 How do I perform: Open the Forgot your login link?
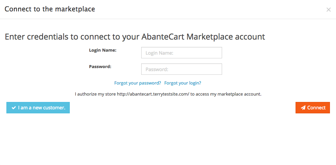pos(183,83)
